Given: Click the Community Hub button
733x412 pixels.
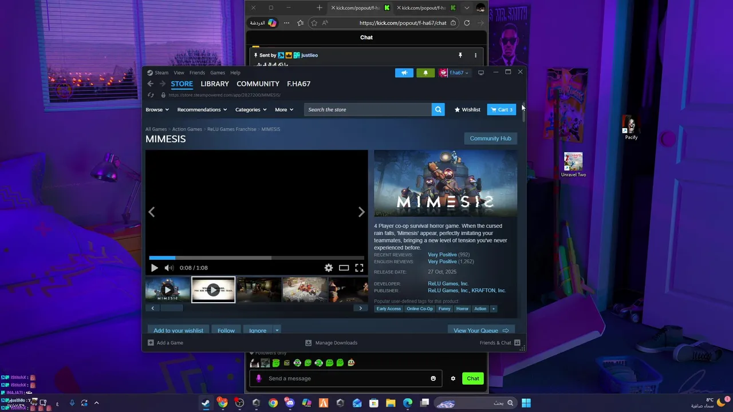Looking at the screenshot, I should pyautogui.click(x=490, y=138).
